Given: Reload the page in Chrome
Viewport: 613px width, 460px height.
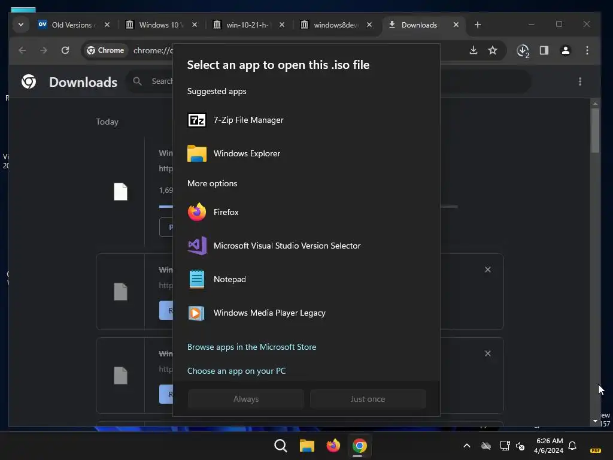Looking at the screenshot, I should point(65,50).
